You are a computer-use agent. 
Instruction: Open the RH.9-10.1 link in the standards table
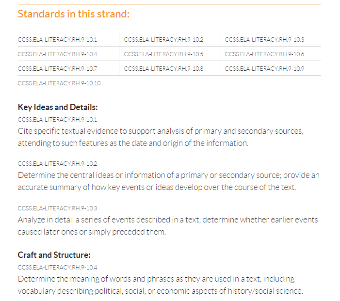pos(58,39)
